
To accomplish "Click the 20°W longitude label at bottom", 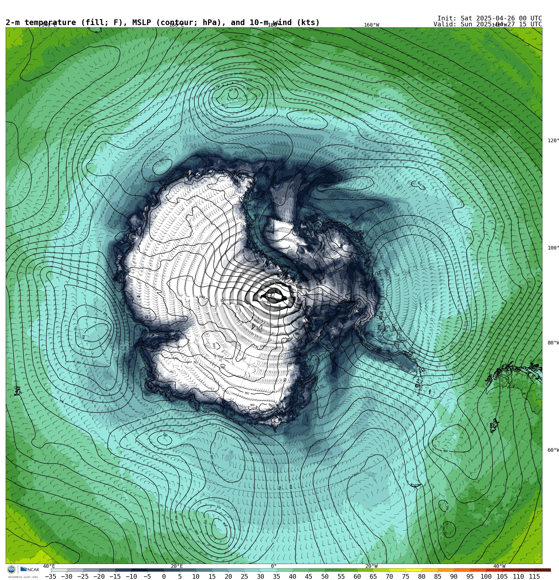I will [x=371, y=566].
